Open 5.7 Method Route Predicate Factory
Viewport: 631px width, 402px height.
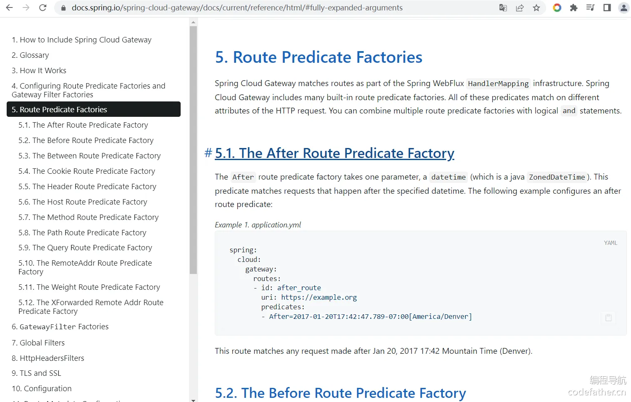[89, 217]
